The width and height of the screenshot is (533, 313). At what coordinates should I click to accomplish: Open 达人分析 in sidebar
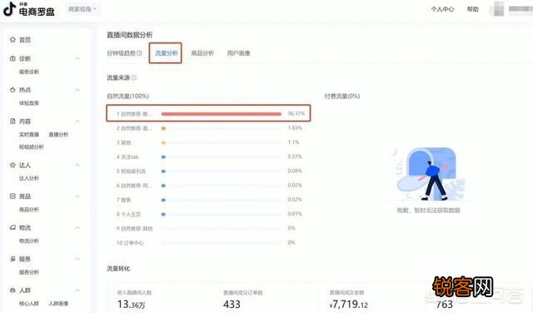[29, 178]
